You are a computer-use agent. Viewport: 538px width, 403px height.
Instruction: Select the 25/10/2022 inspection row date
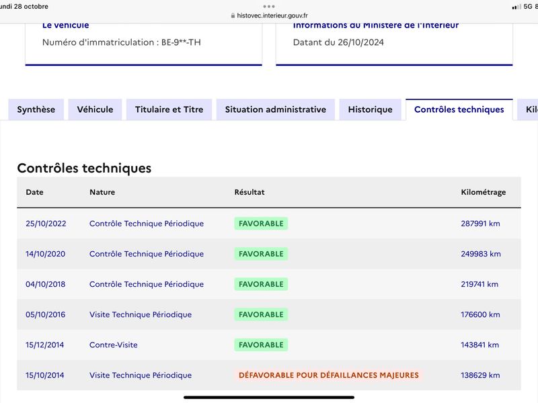point(46,224)
